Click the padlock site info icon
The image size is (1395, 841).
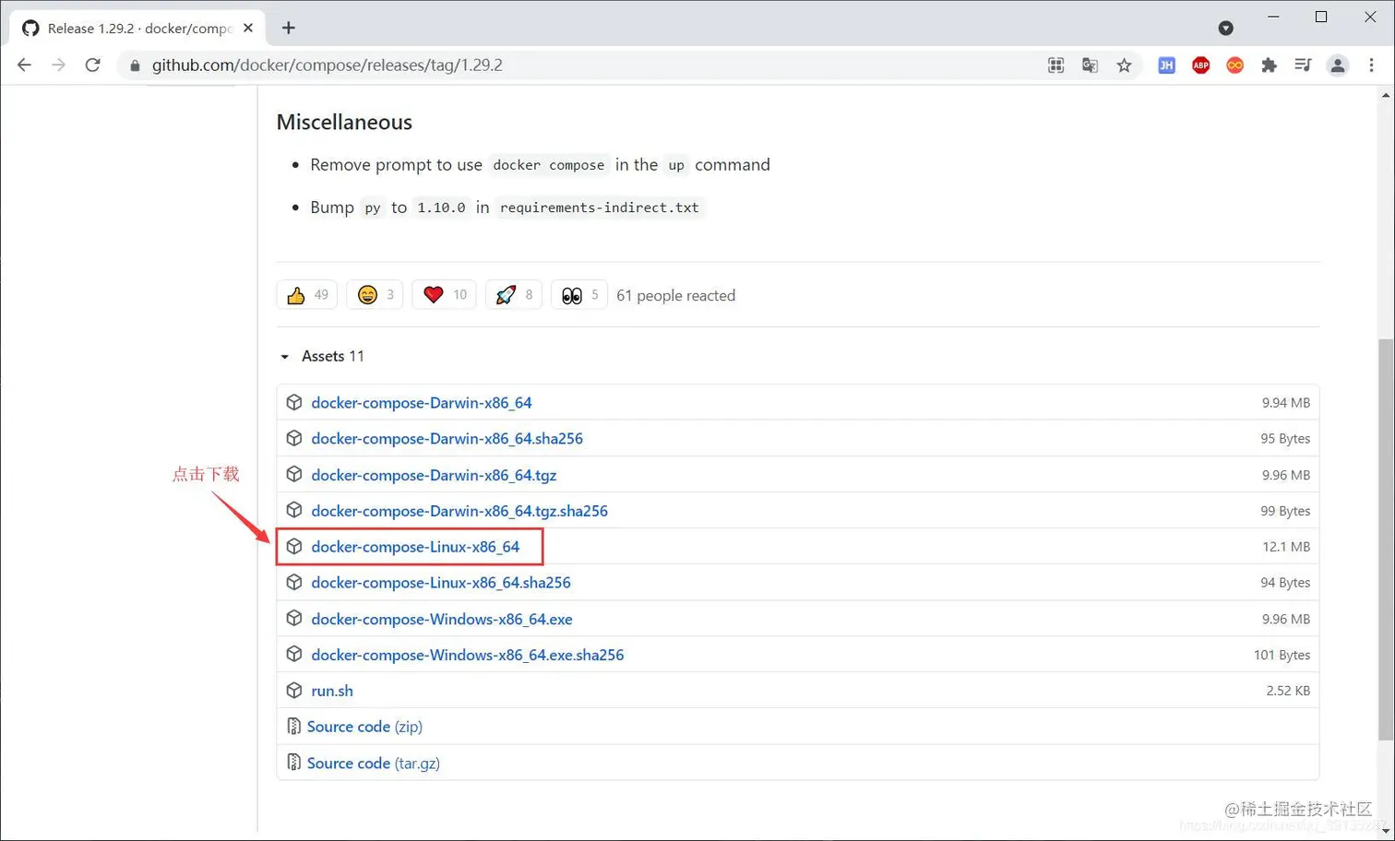(135, 65)
